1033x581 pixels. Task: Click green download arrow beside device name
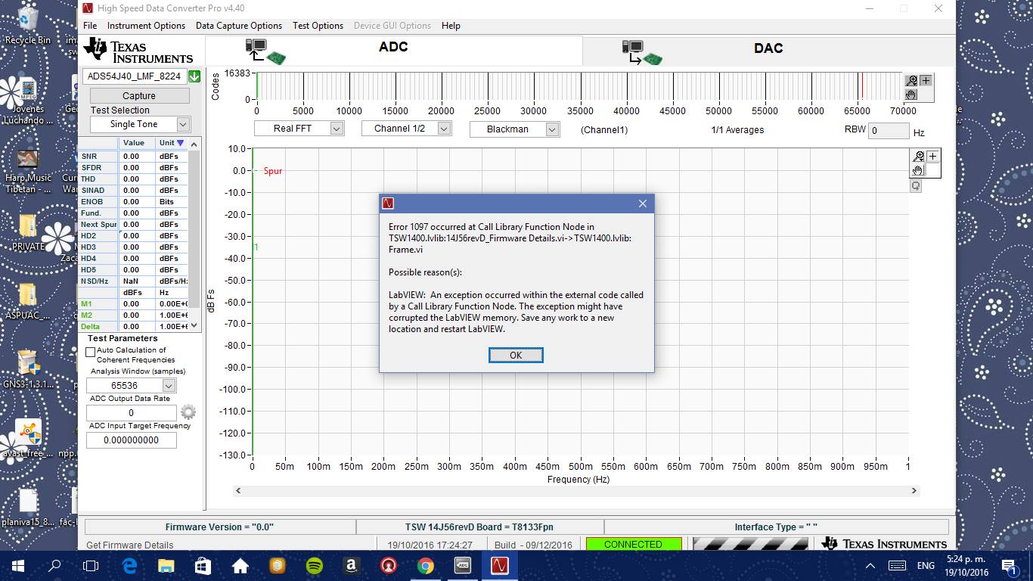click(194, 76)
